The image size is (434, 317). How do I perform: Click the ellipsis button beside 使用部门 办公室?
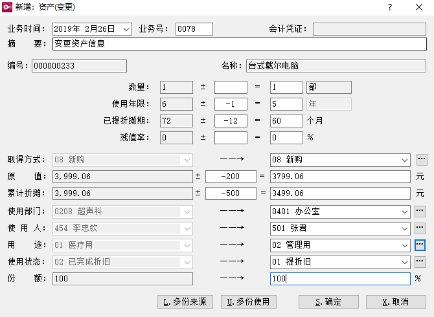[422, 211]
